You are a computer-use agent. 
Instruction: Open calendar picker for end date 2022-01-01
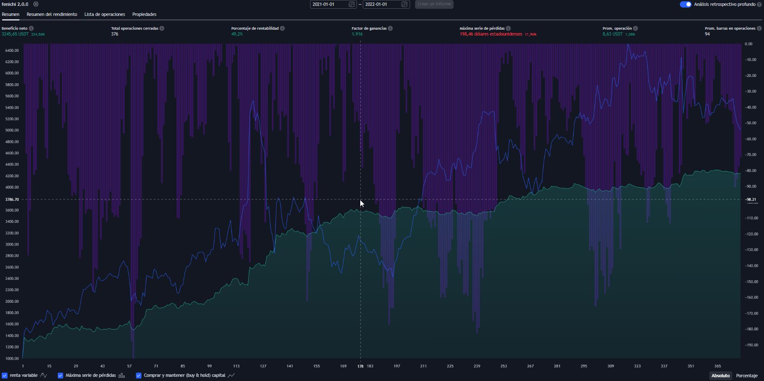pos(404,4)
